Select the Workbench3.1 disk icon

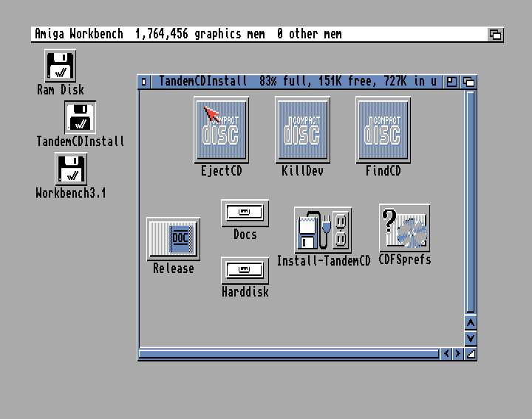pyautogui.click(x=71, y=169)
